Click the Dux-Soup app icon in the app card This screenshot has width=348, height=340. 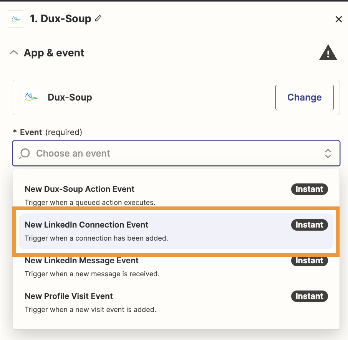(x=31, y=97)
